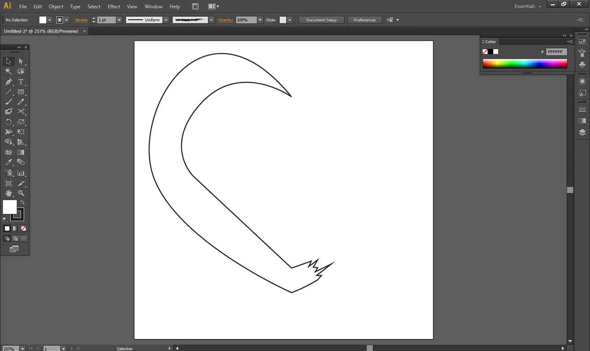Viewport: 590px width, 351px height.
Task: Open graphic Style dropdown
Action: pyautogui.click(x=289, y=20)
